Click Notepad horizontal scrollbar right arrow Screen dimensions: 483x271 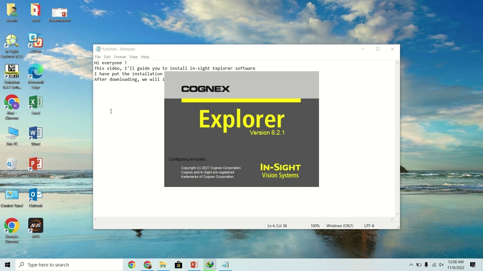click(x=392, y=219)
